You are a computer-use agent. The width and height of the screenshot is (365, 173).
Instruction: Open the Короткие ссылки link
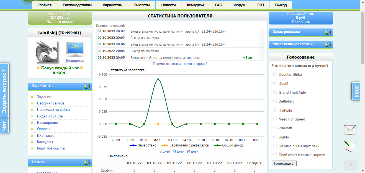51,148
